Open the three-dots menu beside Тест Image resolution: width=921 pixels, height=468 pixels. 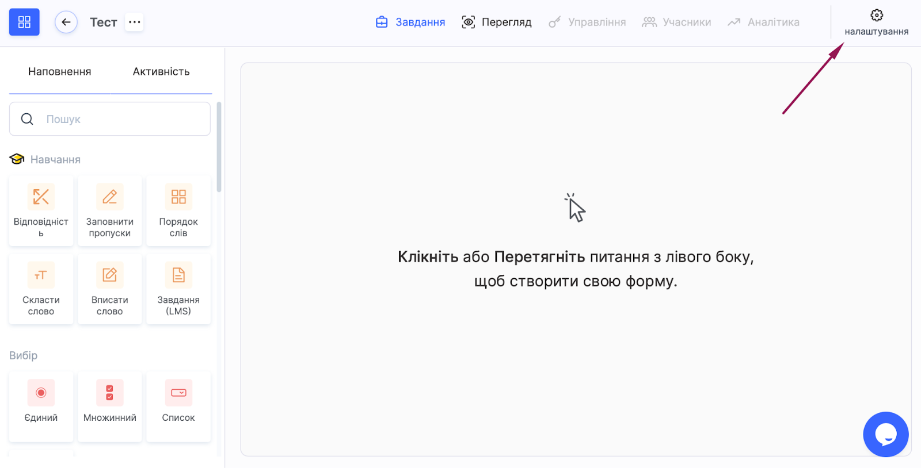[x=134, y=22]
